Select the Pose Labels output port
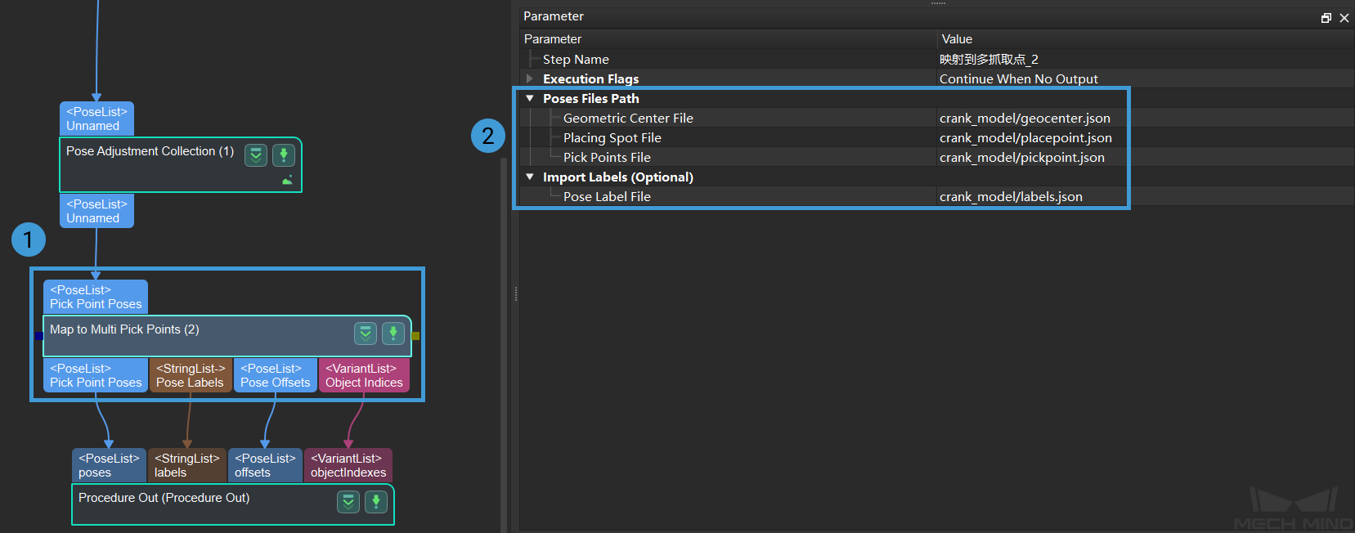This screenshot has height=533, width=1355. [x=190, y=375]
